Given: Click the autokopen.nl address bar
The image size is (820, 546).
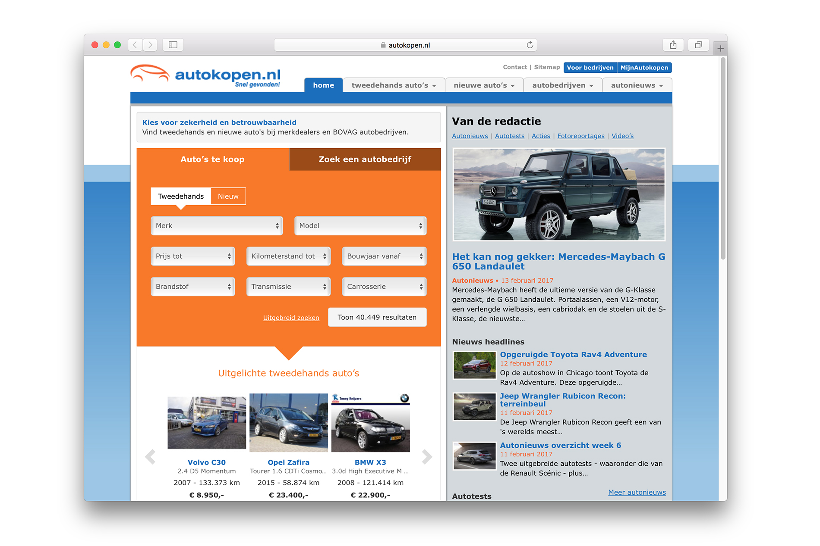Looking at the screenshot, I should click(x=405, y=45).
